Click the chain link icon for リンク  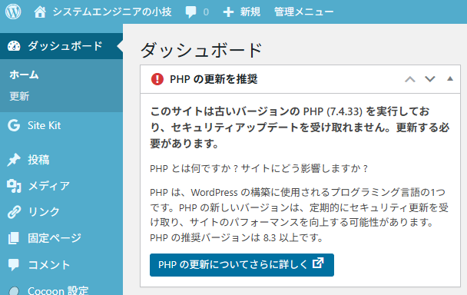click(14, 212)
